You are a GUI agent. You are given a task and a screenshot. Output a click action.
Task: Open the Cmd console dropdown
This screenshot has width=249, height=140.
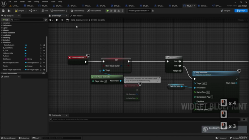click(37, 138)
